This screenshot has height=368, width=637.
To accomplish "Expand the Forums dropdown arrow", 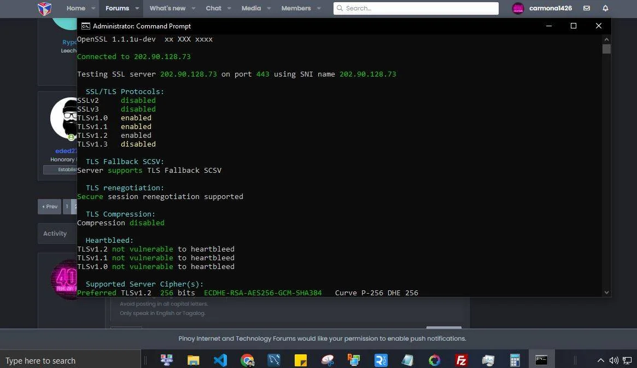I will click(x=137, y=8).
